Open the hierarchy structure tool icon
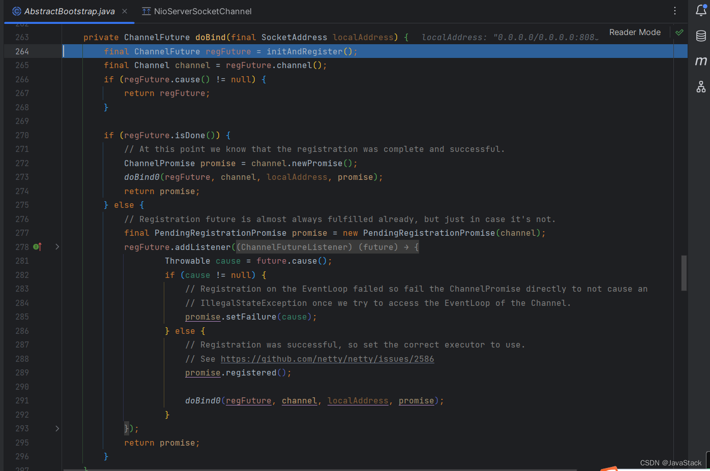Viewport: 710px width, 471px height. point(701,87)
